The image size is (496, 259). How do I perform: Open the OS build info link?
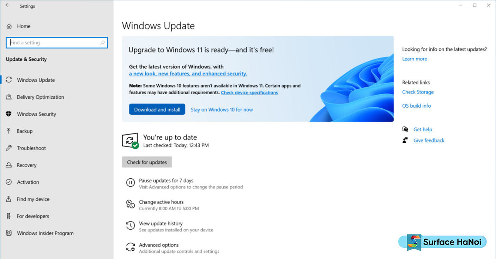pyautogui.click(x=416, y=106)
